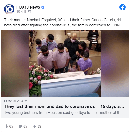The image size is (130, 133).
Task: Click the comment bubble icon
Action: pyautogui.click(x=20, y=126)
